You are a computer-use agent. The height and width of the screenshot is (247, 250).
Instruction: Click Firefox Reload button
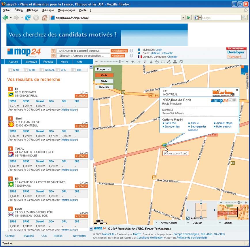pyautogui.click(x=28, y=18)
